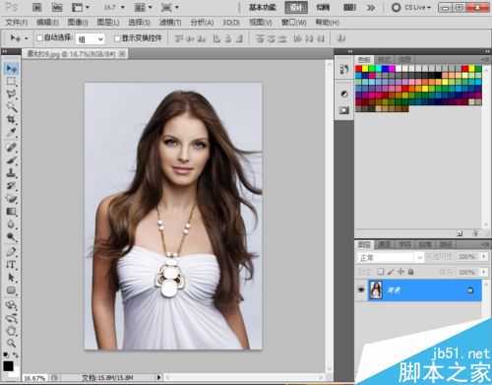Pick the first red swatch in Swatches panel

[358, 69]
